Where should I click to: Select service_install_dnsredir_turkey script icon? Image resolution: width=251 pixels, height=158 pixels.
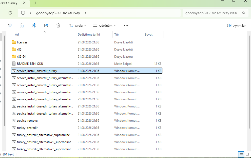[14, 71]
